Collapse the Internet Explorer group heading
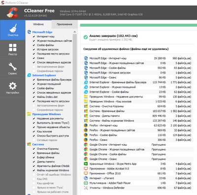Screen dimensions: 197x195 (x=44, y=75)
